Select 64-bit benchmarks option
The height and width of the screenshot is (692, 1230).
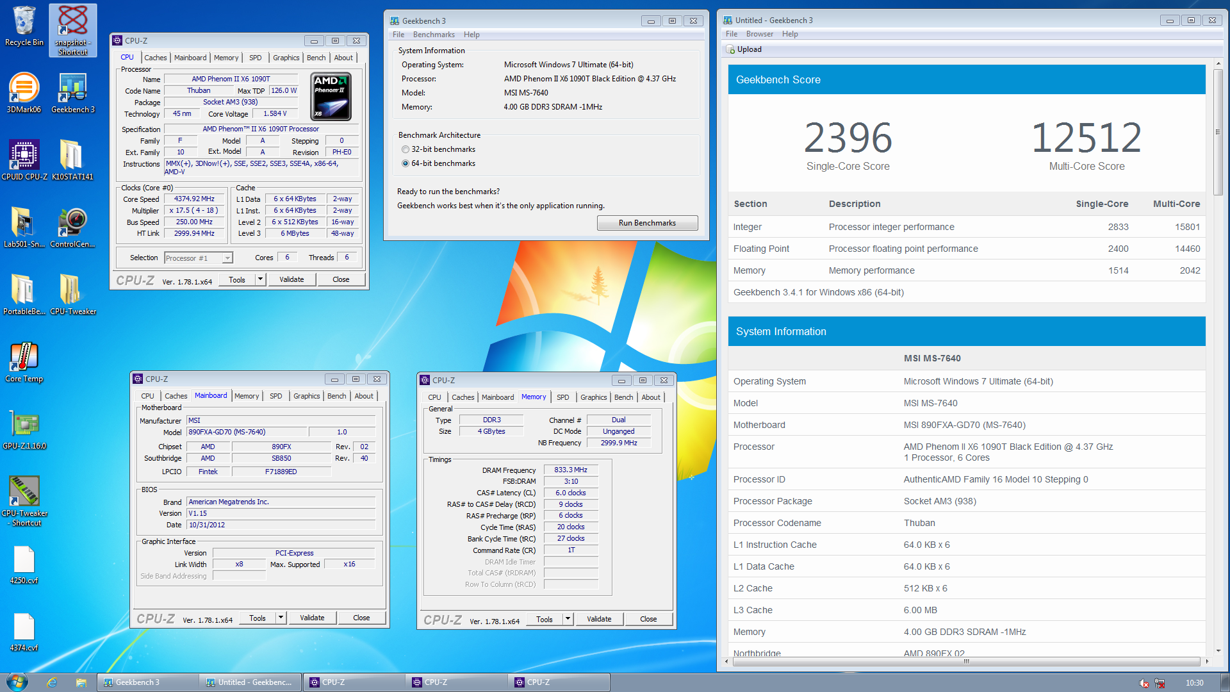[x=406, y=163]
